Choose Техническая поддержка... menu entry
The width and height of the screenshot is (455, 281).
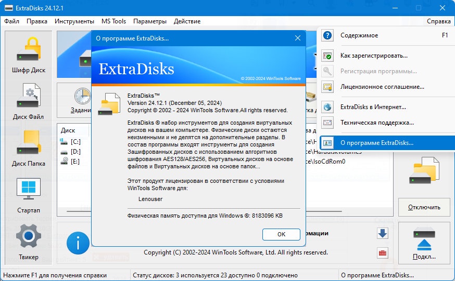click(387, 123)
